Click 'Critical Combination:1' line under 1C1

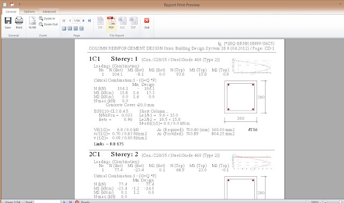(x=125, y=80)
